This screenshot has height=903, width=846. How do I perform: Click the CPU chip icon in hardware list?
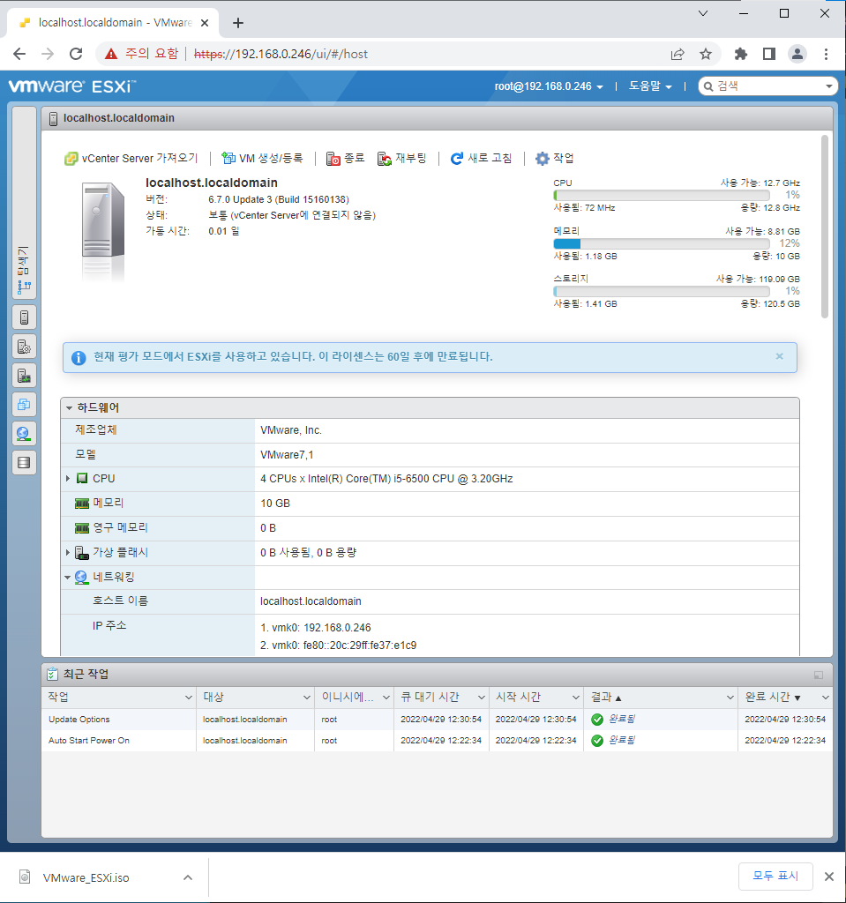click(x=82, y=479)
